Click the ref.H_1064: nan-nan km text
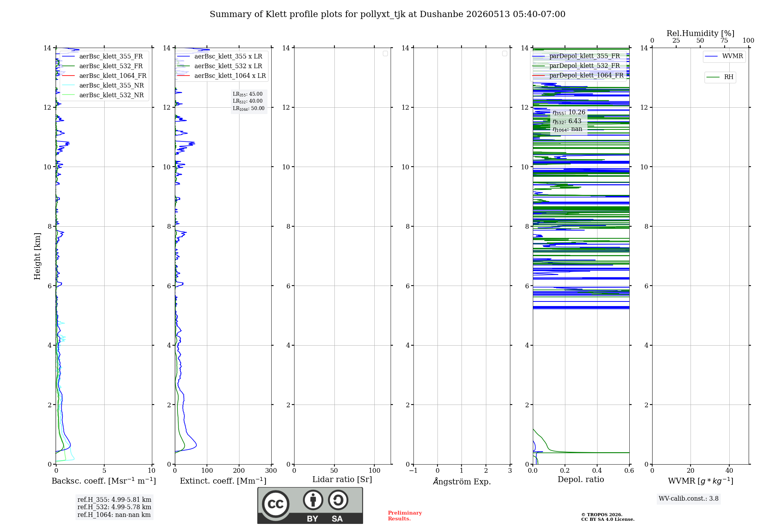 114,515
